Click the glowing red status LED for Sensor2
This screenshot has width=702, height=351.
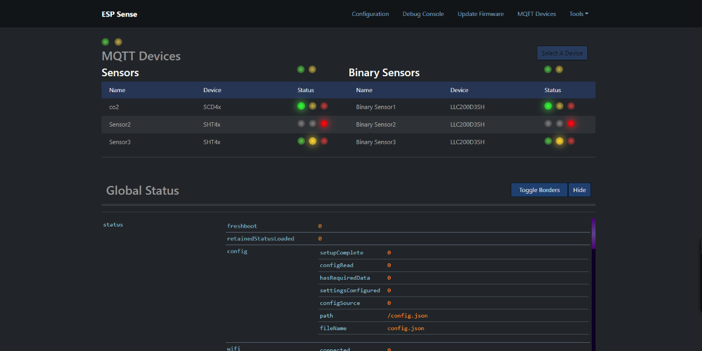(x=324, y=123)
